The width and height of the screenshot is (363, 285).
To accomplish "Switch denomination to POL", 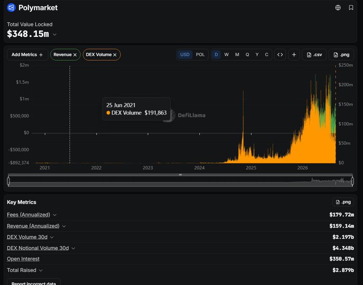I will tap(200, 55).
